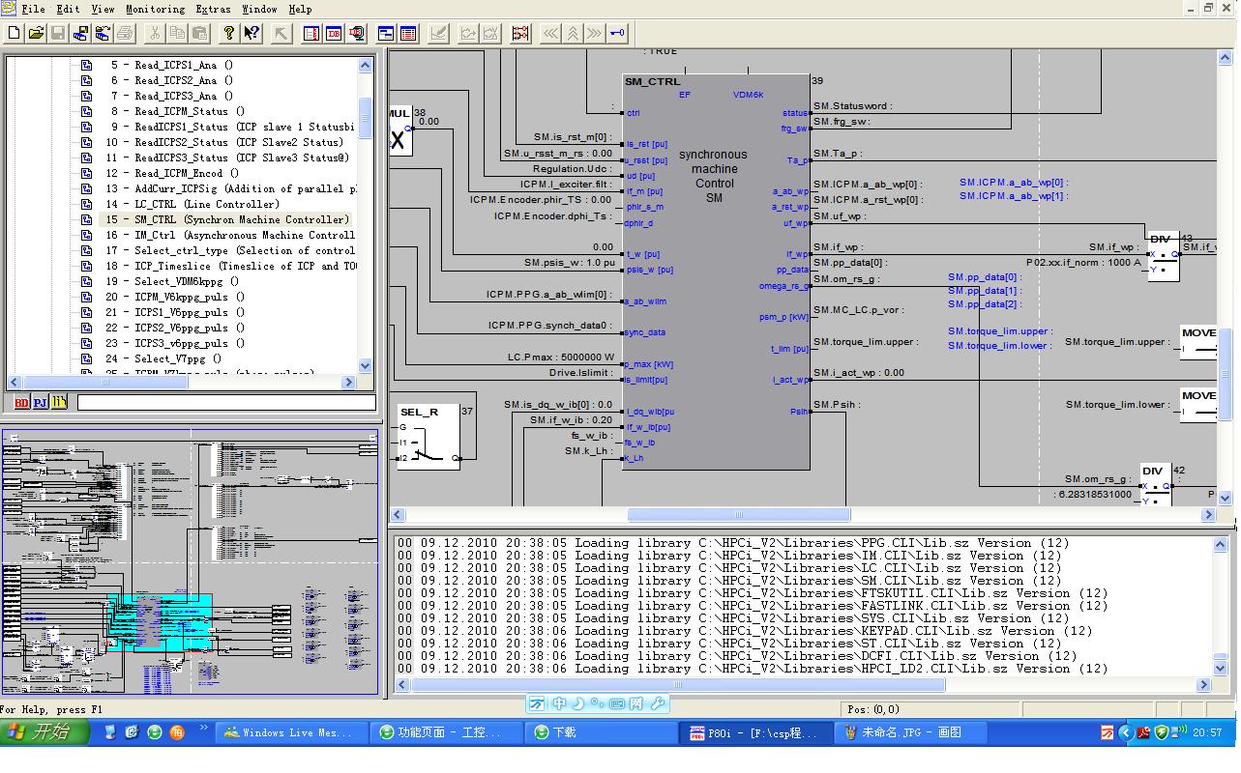The image size is (1241, 773).
Task: Click the cascade window layout toolbar icon
Action: (385, 33)
